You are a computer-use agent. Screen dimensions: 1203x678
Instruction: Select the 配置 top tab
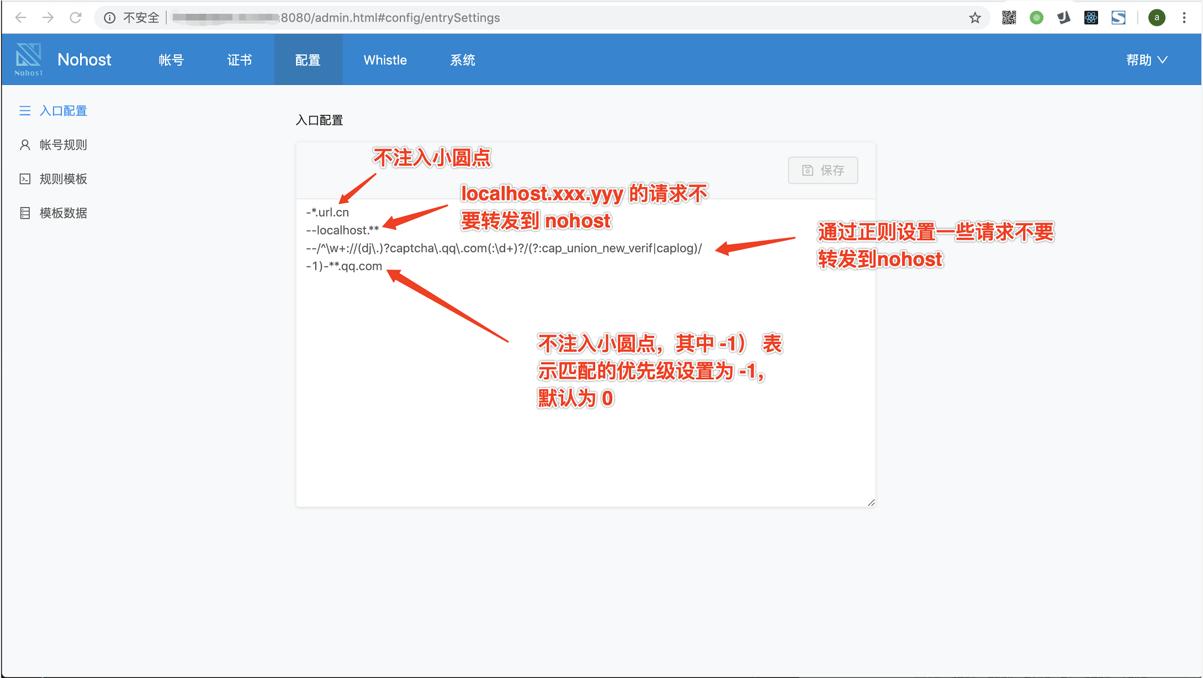coord(308,60)
